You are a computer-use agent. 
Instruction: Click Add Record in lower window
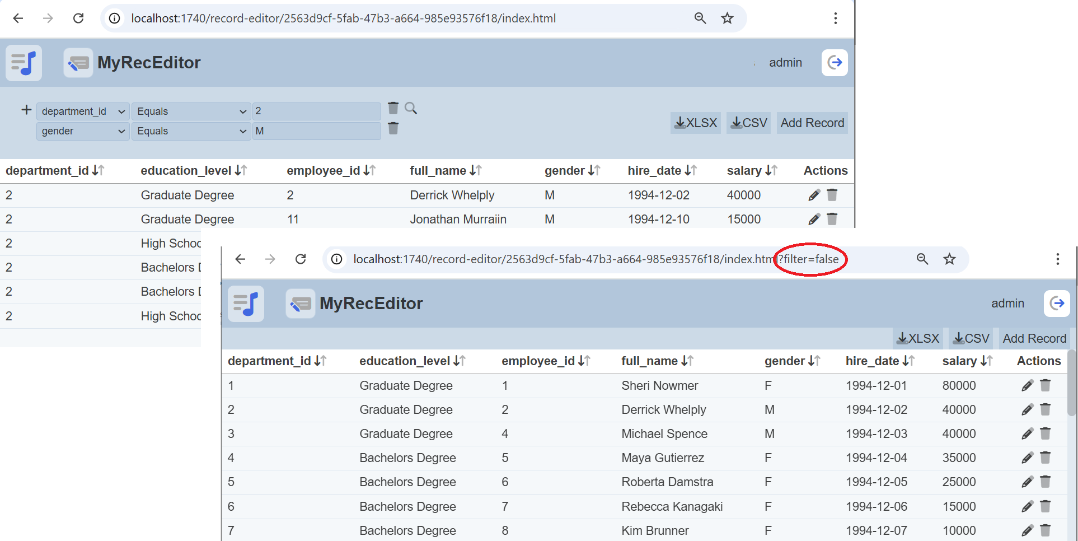coord(1034,338)
